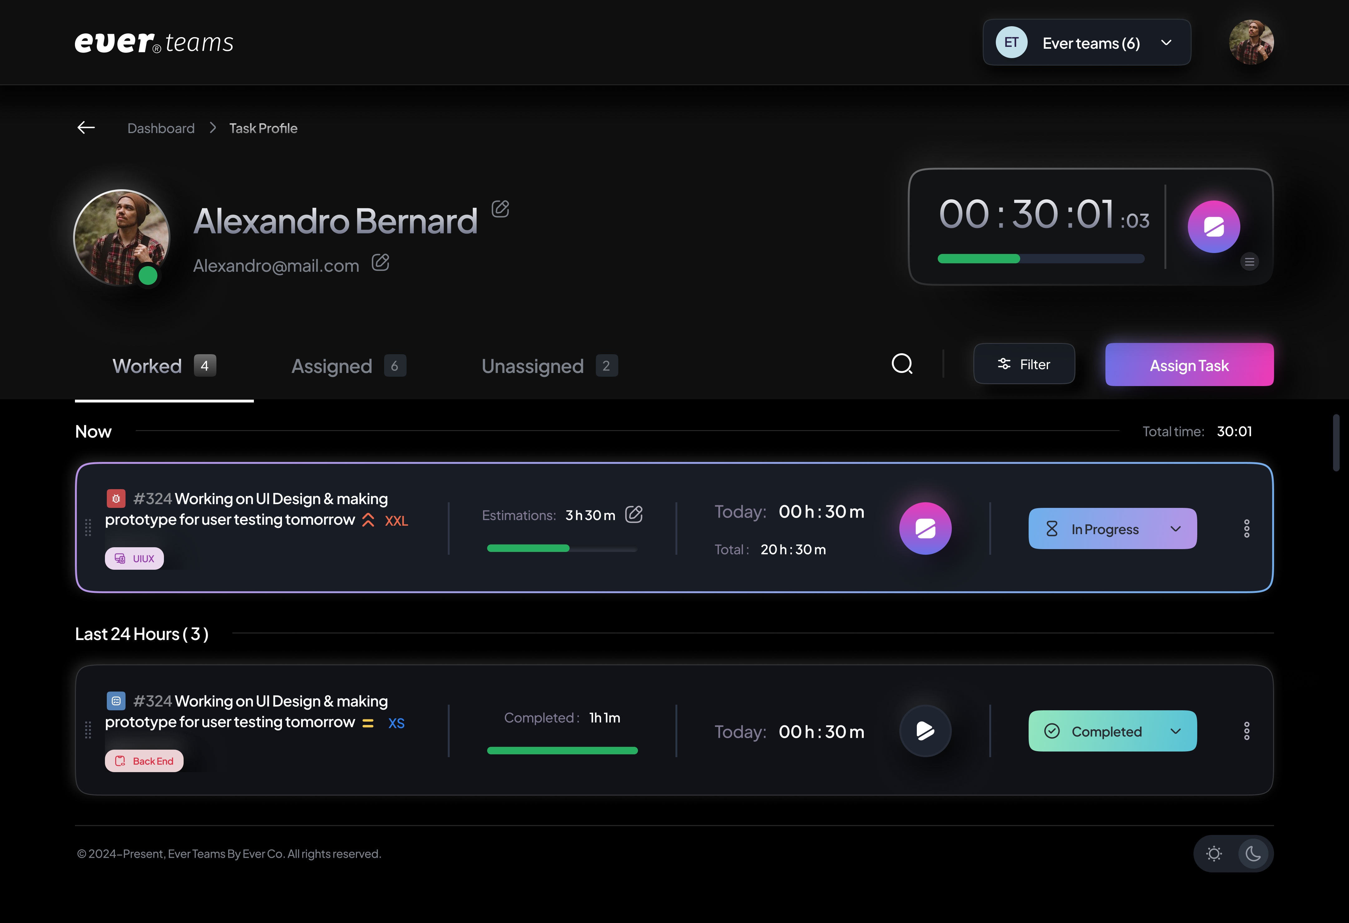The image size is (1349, 923).
Task: Go to Dashboard breadcrumb link
Action: 161,128
